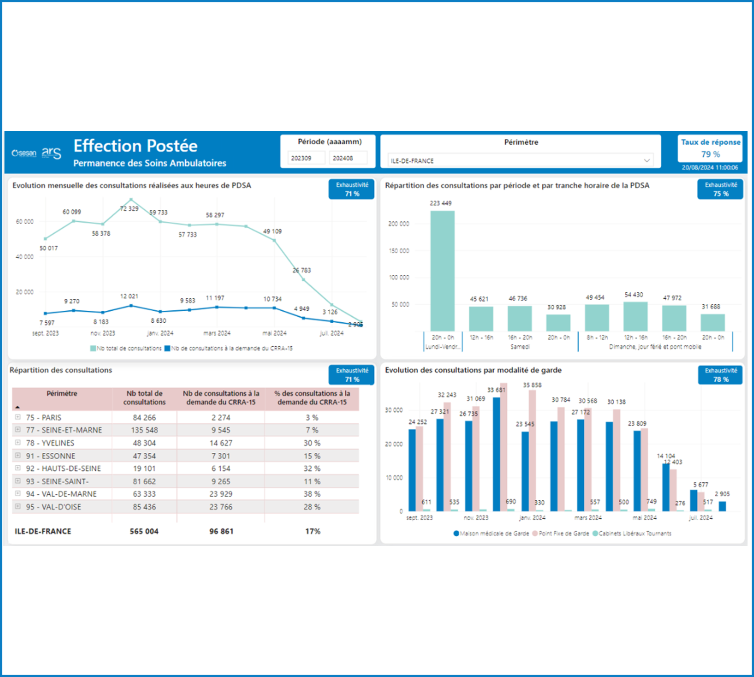
Task: Select legend swatch Nb de consultations à la demande du CRRA-15
Action: coord(168,348)
